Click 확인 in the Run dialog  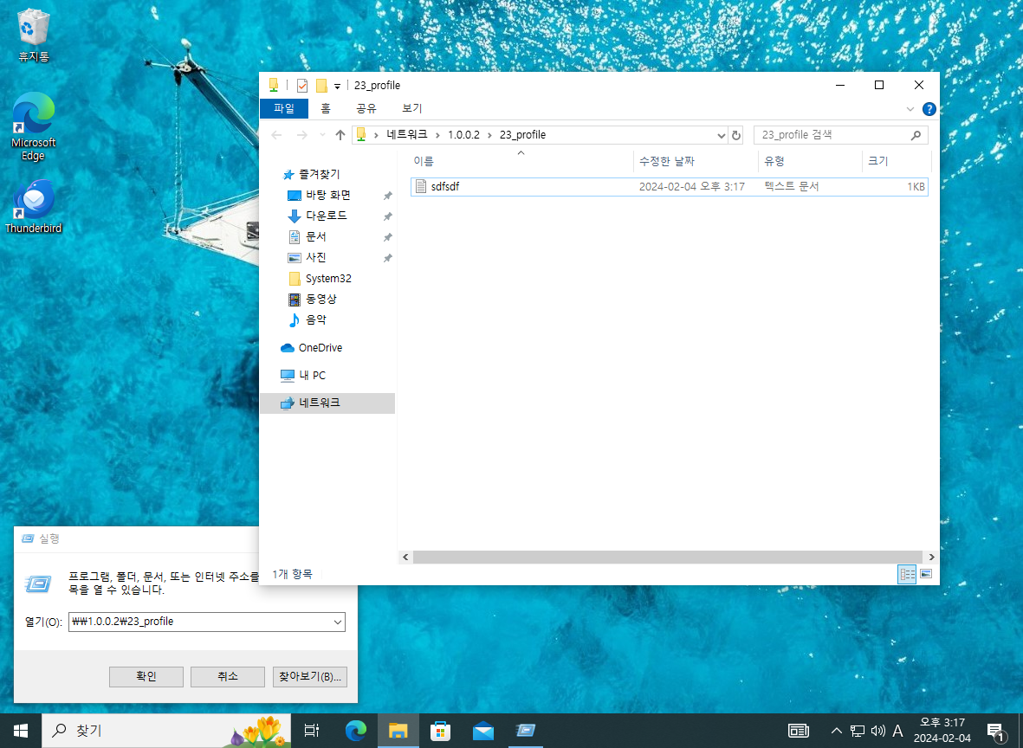coord(146,676)
